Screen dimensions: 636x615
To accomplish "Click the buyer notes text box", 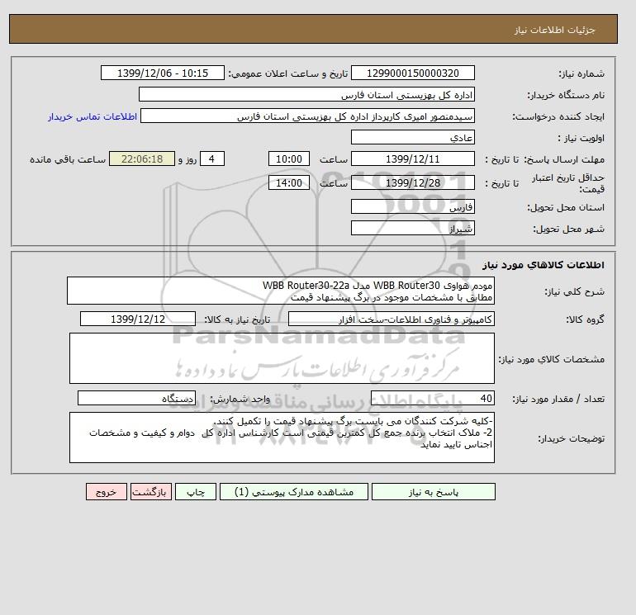I will 282,438.
